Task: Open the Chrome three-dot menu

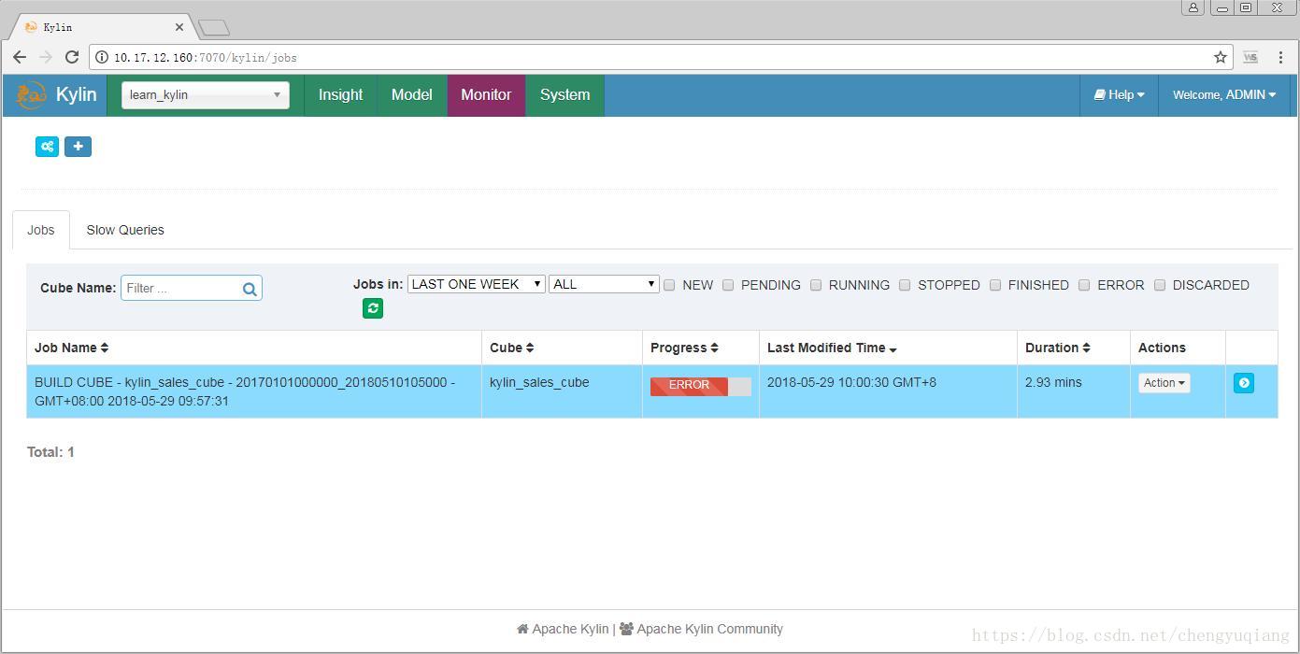Action: tap(1279, 57)
